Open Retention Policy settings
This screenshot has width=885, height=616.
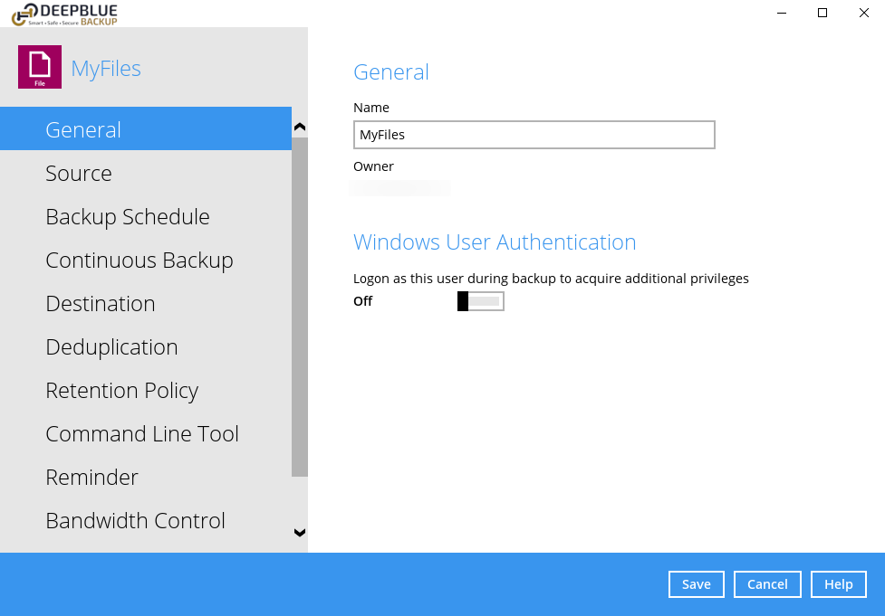[122, 391]
